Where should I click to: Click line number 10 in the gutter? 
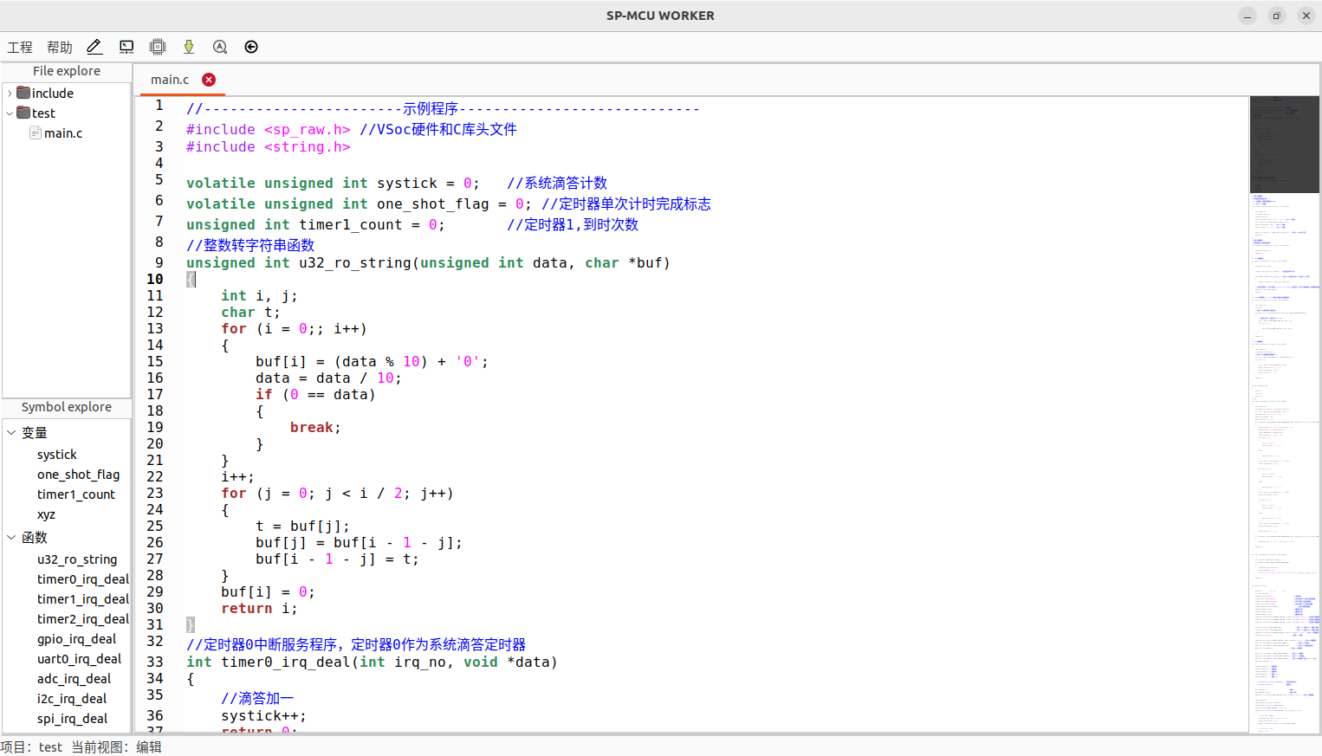pyautogui.click(x=154, y=279)
